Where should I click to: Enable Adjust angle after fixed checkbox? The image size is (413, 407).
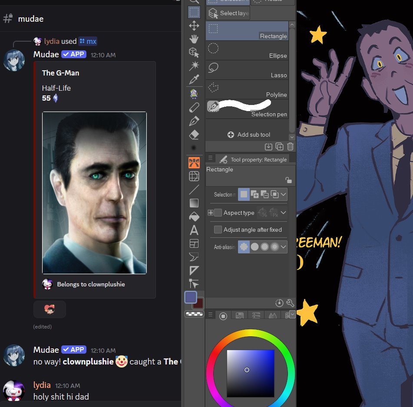[218, 230]
